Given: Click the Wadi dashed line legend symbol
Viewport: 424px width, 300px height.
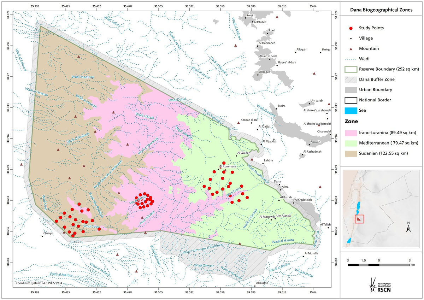Looking at the screenshot, I should click(351, 59).
